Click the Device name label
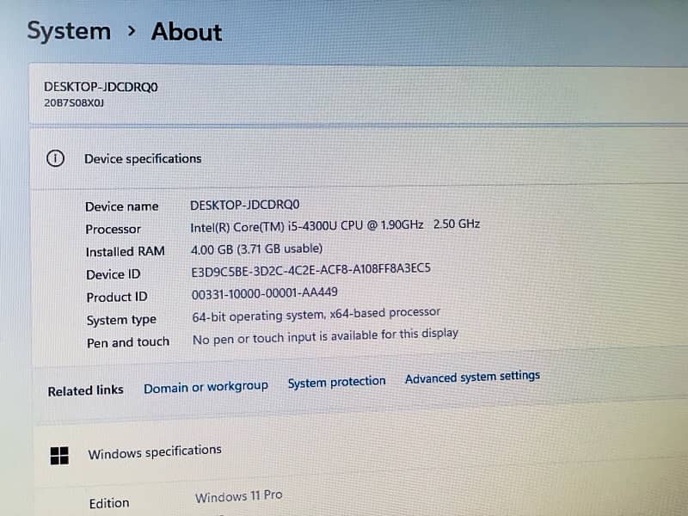 pos(122,206)
